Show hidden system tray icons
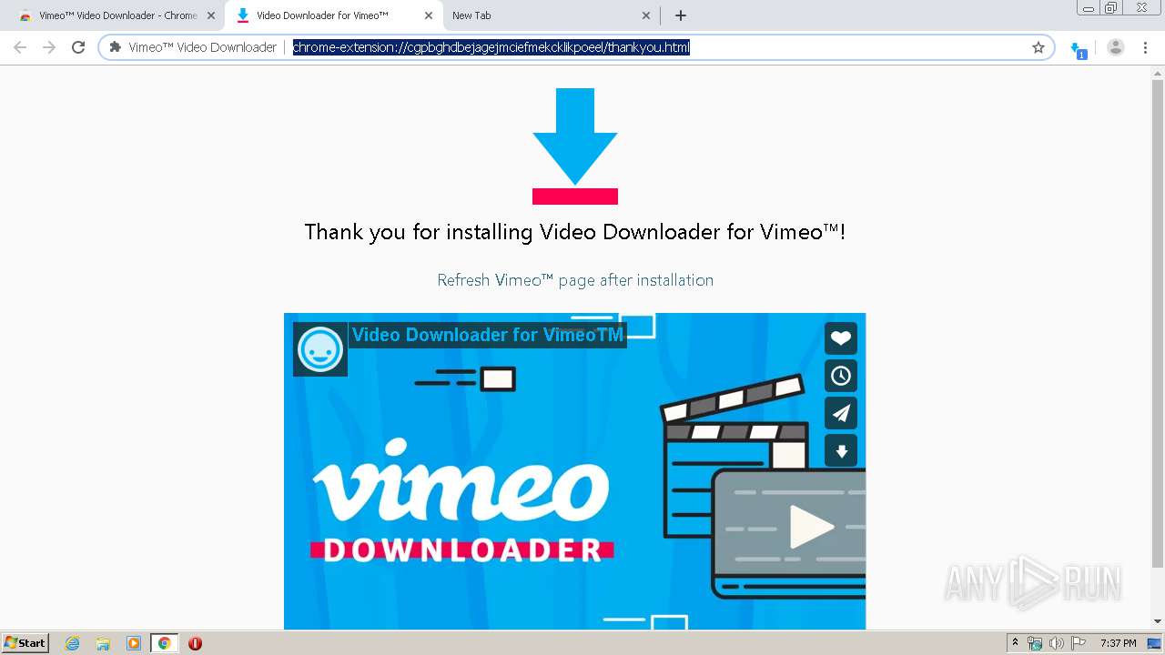Viewport: 1165px width, 655px height. 1015,643
